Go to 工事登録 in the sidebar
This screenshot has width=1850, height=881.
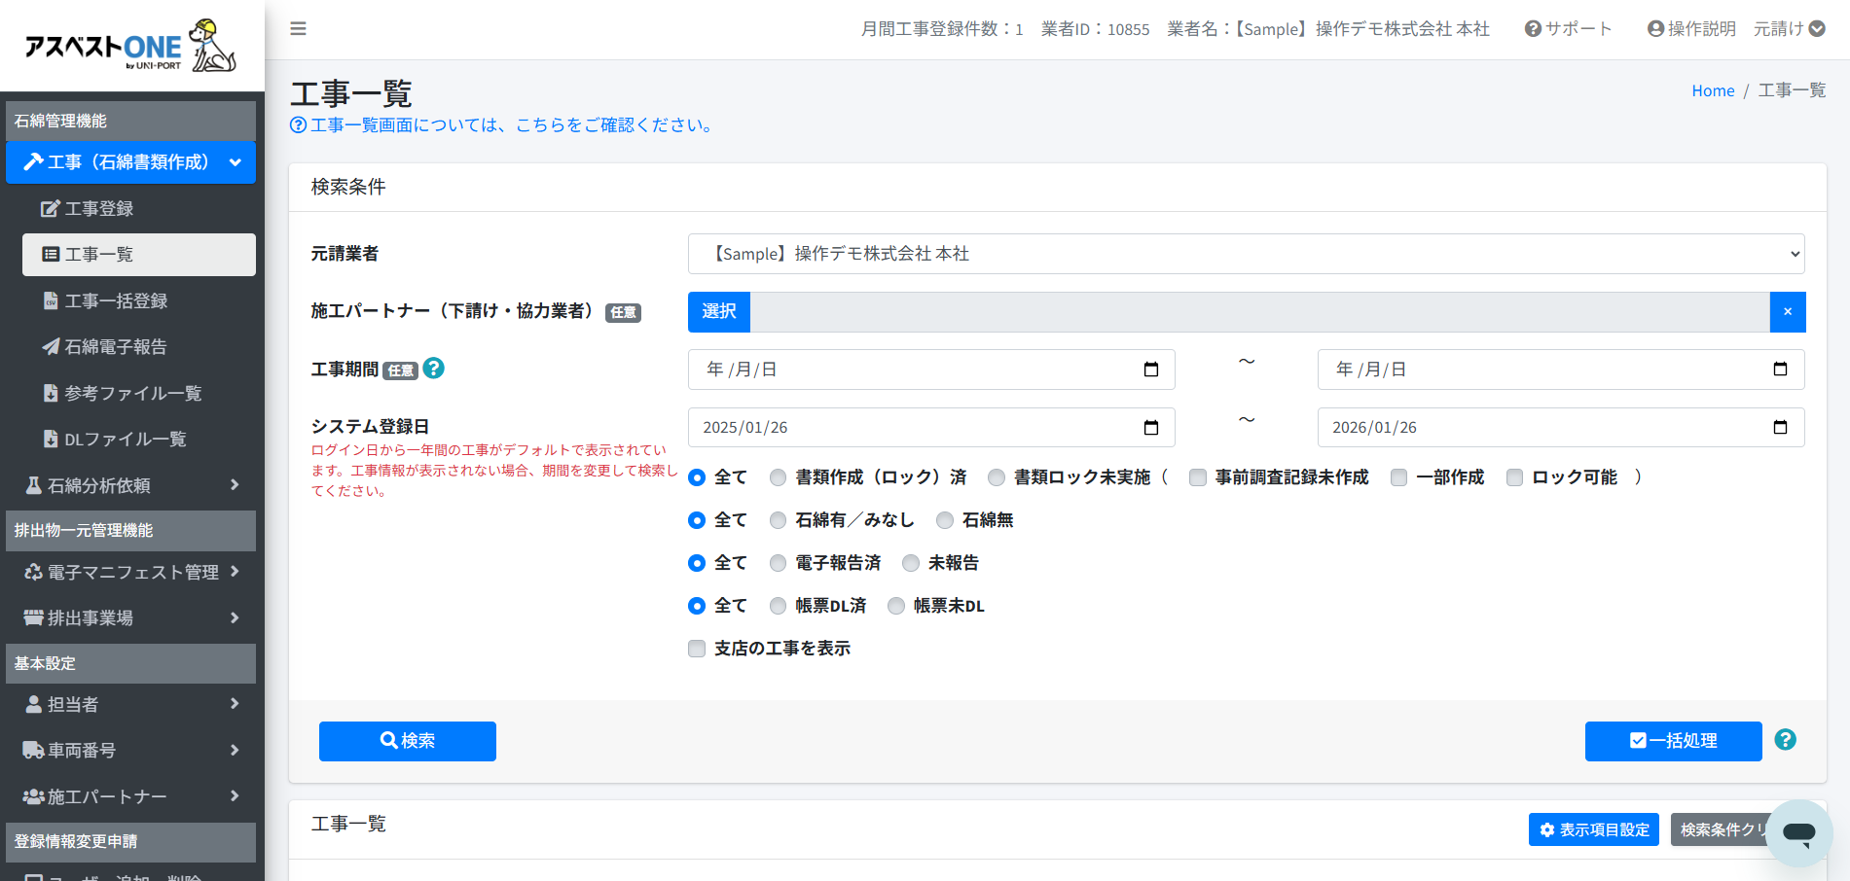click(99, 209)
